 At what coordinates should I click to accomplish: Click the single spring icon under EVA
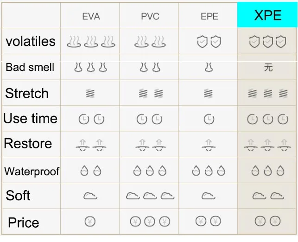pyautogui.click(x=90, y=93)
